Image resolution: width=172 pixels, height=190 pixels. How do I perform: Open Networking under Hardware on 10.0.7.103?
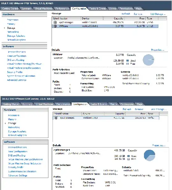[14, 127]
